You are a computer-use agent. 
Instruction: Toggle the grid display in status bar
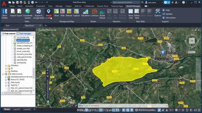128,110
